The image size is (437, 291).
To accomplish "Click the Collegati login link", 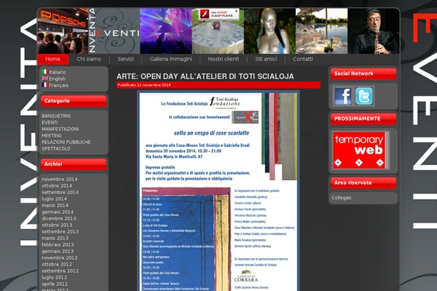I will (342, 198).
